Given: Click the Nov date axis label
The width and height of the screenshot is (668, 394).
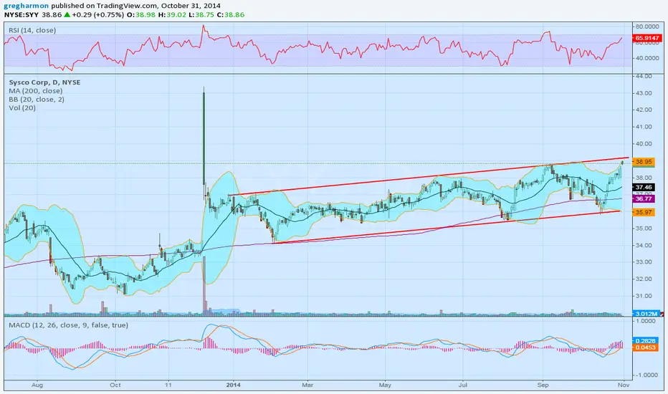Looking at the screenshot, I should (624, 385).
